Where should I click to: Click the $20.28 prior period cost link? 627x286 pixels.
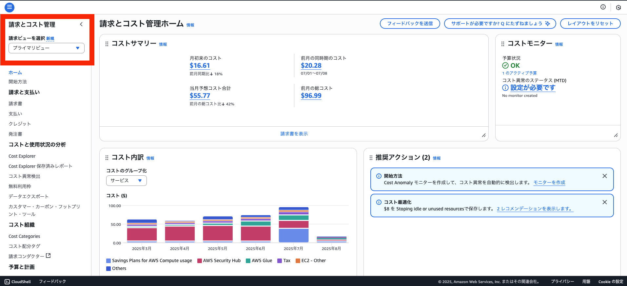tap(311, 66)
